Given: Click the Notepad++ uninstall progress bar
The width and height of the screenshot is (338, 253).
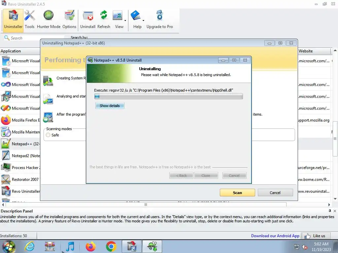Looking at the screenshot, I should 169,96.
